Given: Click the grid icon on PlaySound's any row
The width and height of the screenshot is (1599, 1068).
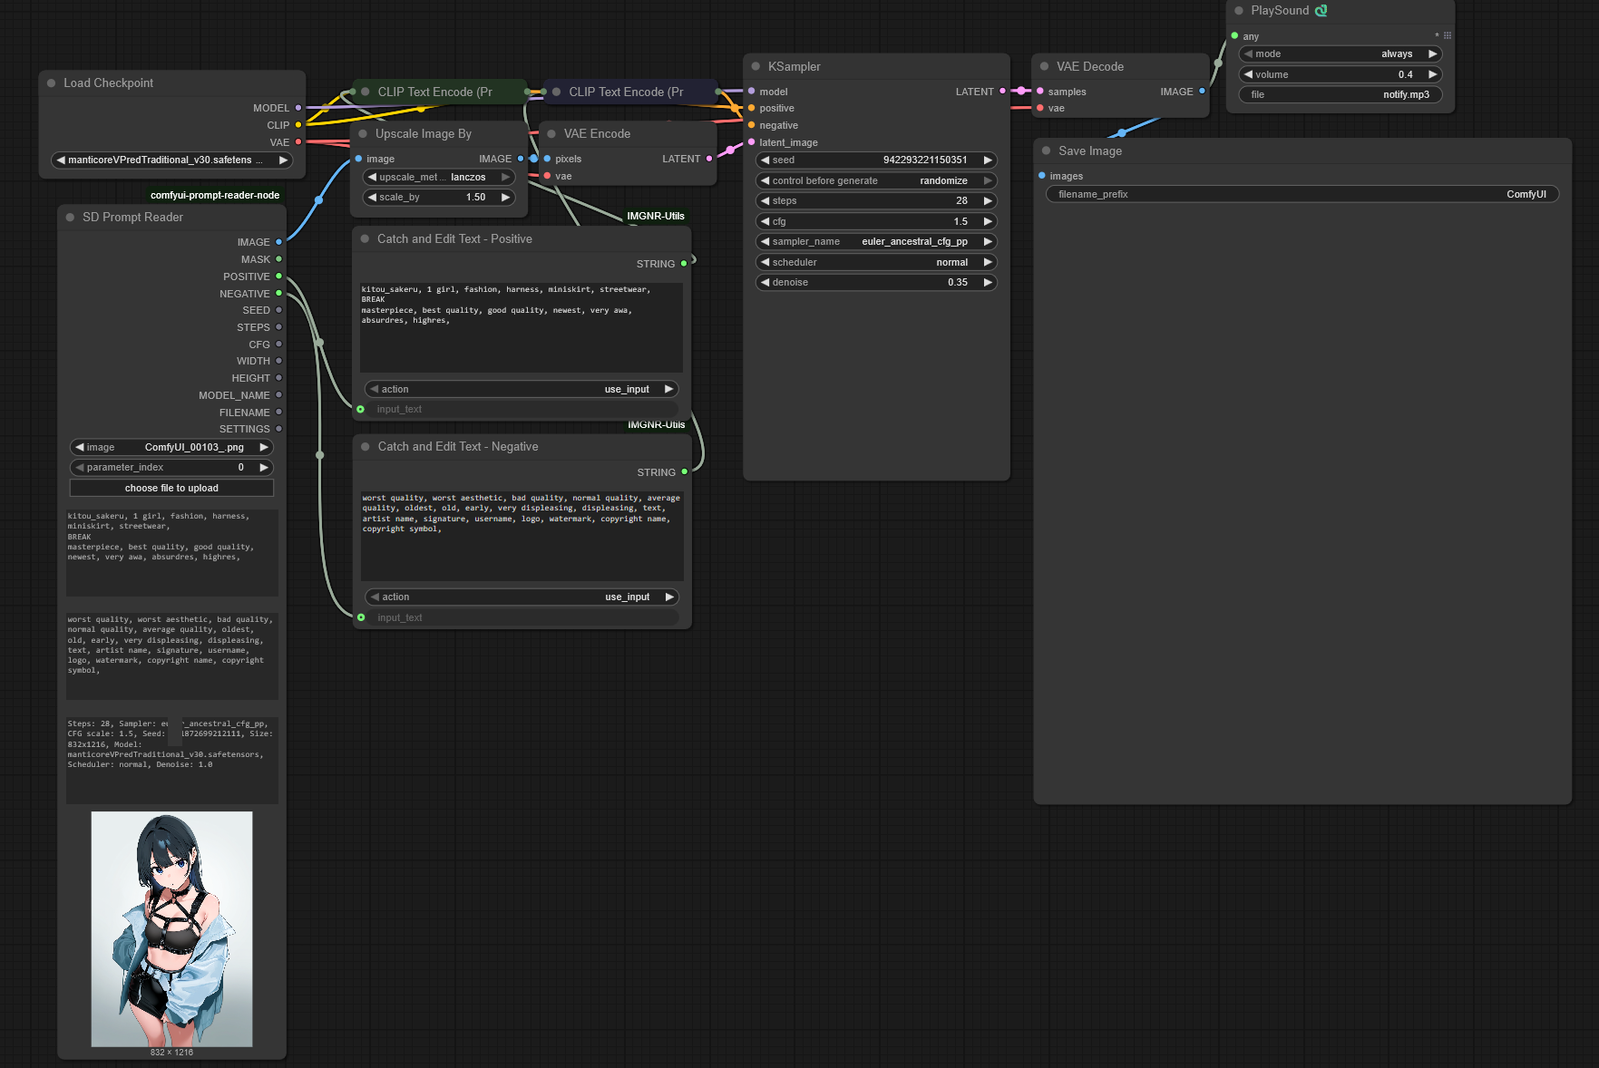Looking at the screenshot, I should 1448,35.
